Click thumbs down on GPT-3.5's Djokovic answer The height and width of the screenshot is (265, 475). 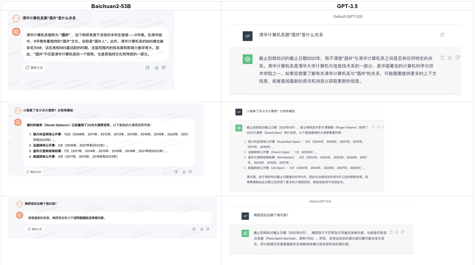point(383,127)
